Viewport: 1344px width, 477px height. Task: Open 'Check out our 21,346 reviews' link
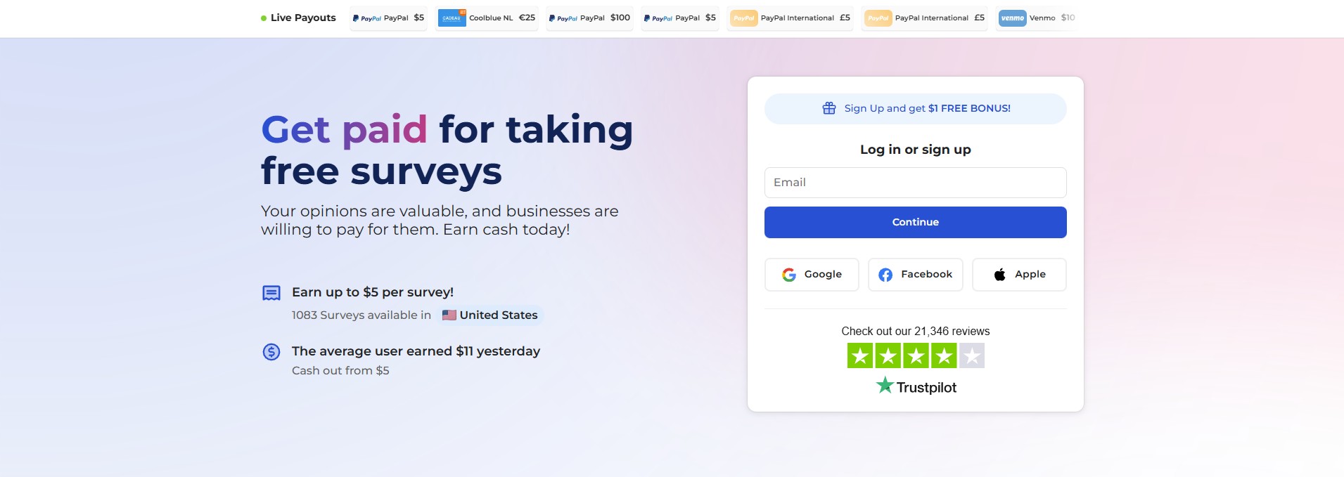point(915,331)
